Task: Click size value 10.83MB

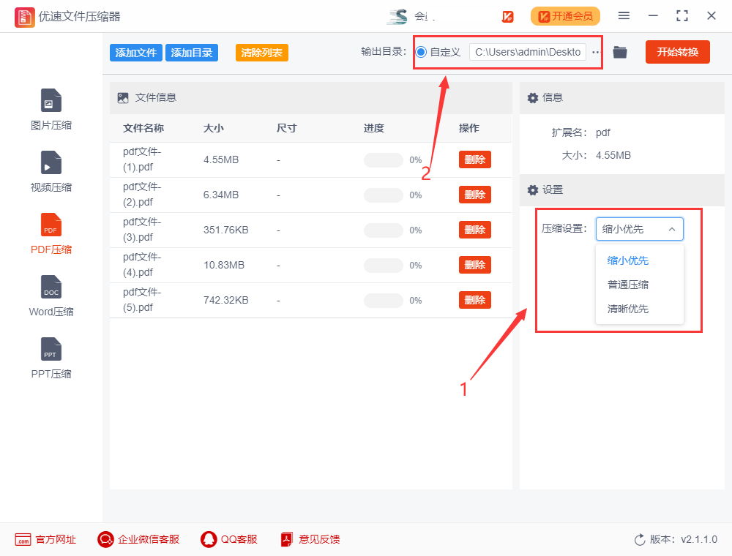Action: (223, 265)
